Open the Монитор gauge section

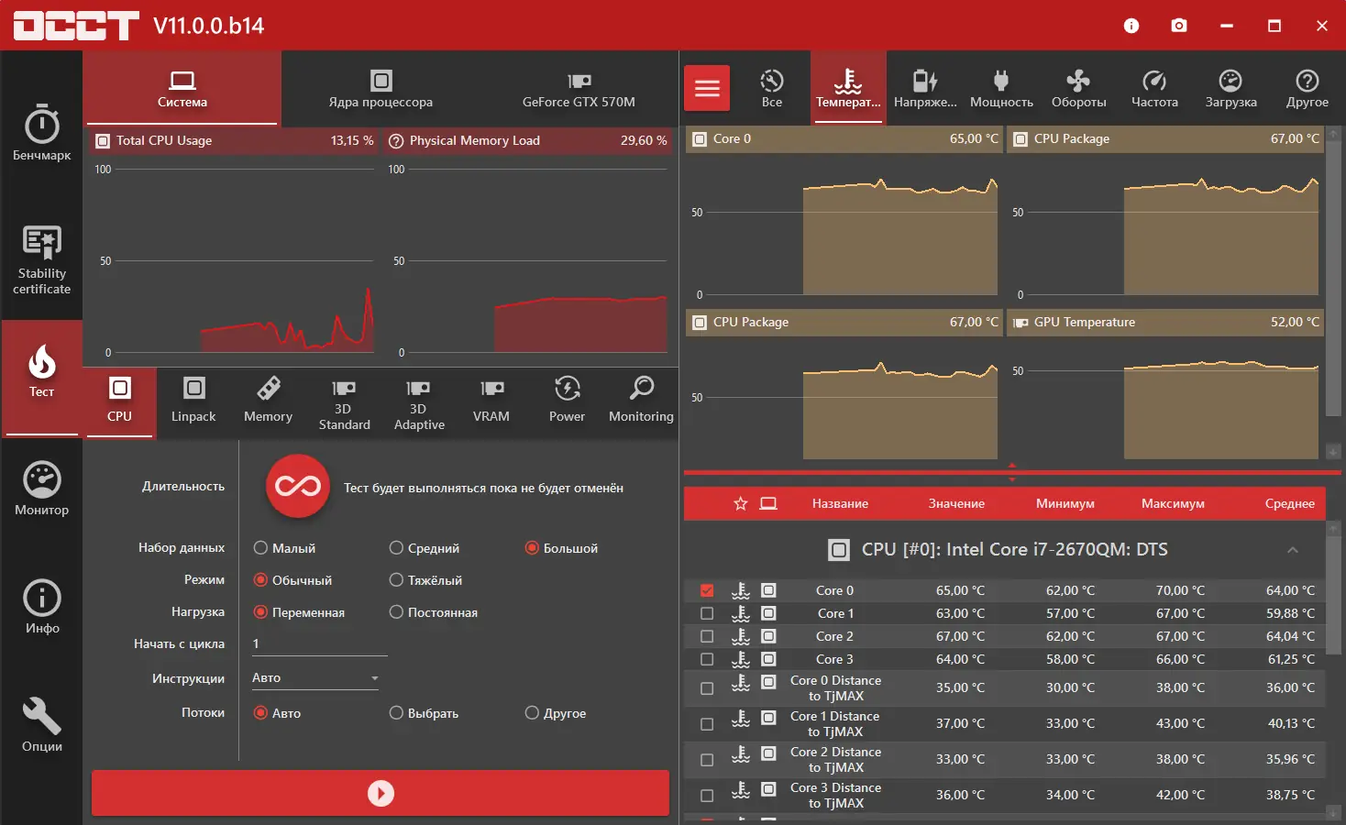pos(41,489)
